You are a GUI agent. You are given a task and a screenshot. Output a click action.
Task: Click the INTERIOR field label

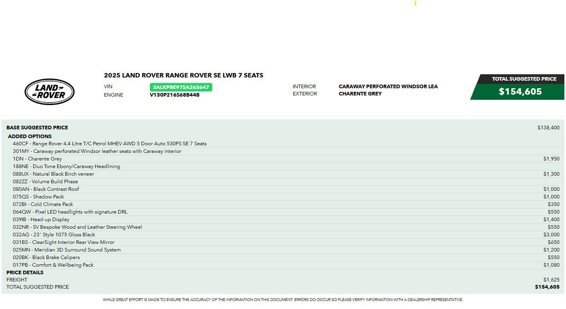tap(304, 87)
